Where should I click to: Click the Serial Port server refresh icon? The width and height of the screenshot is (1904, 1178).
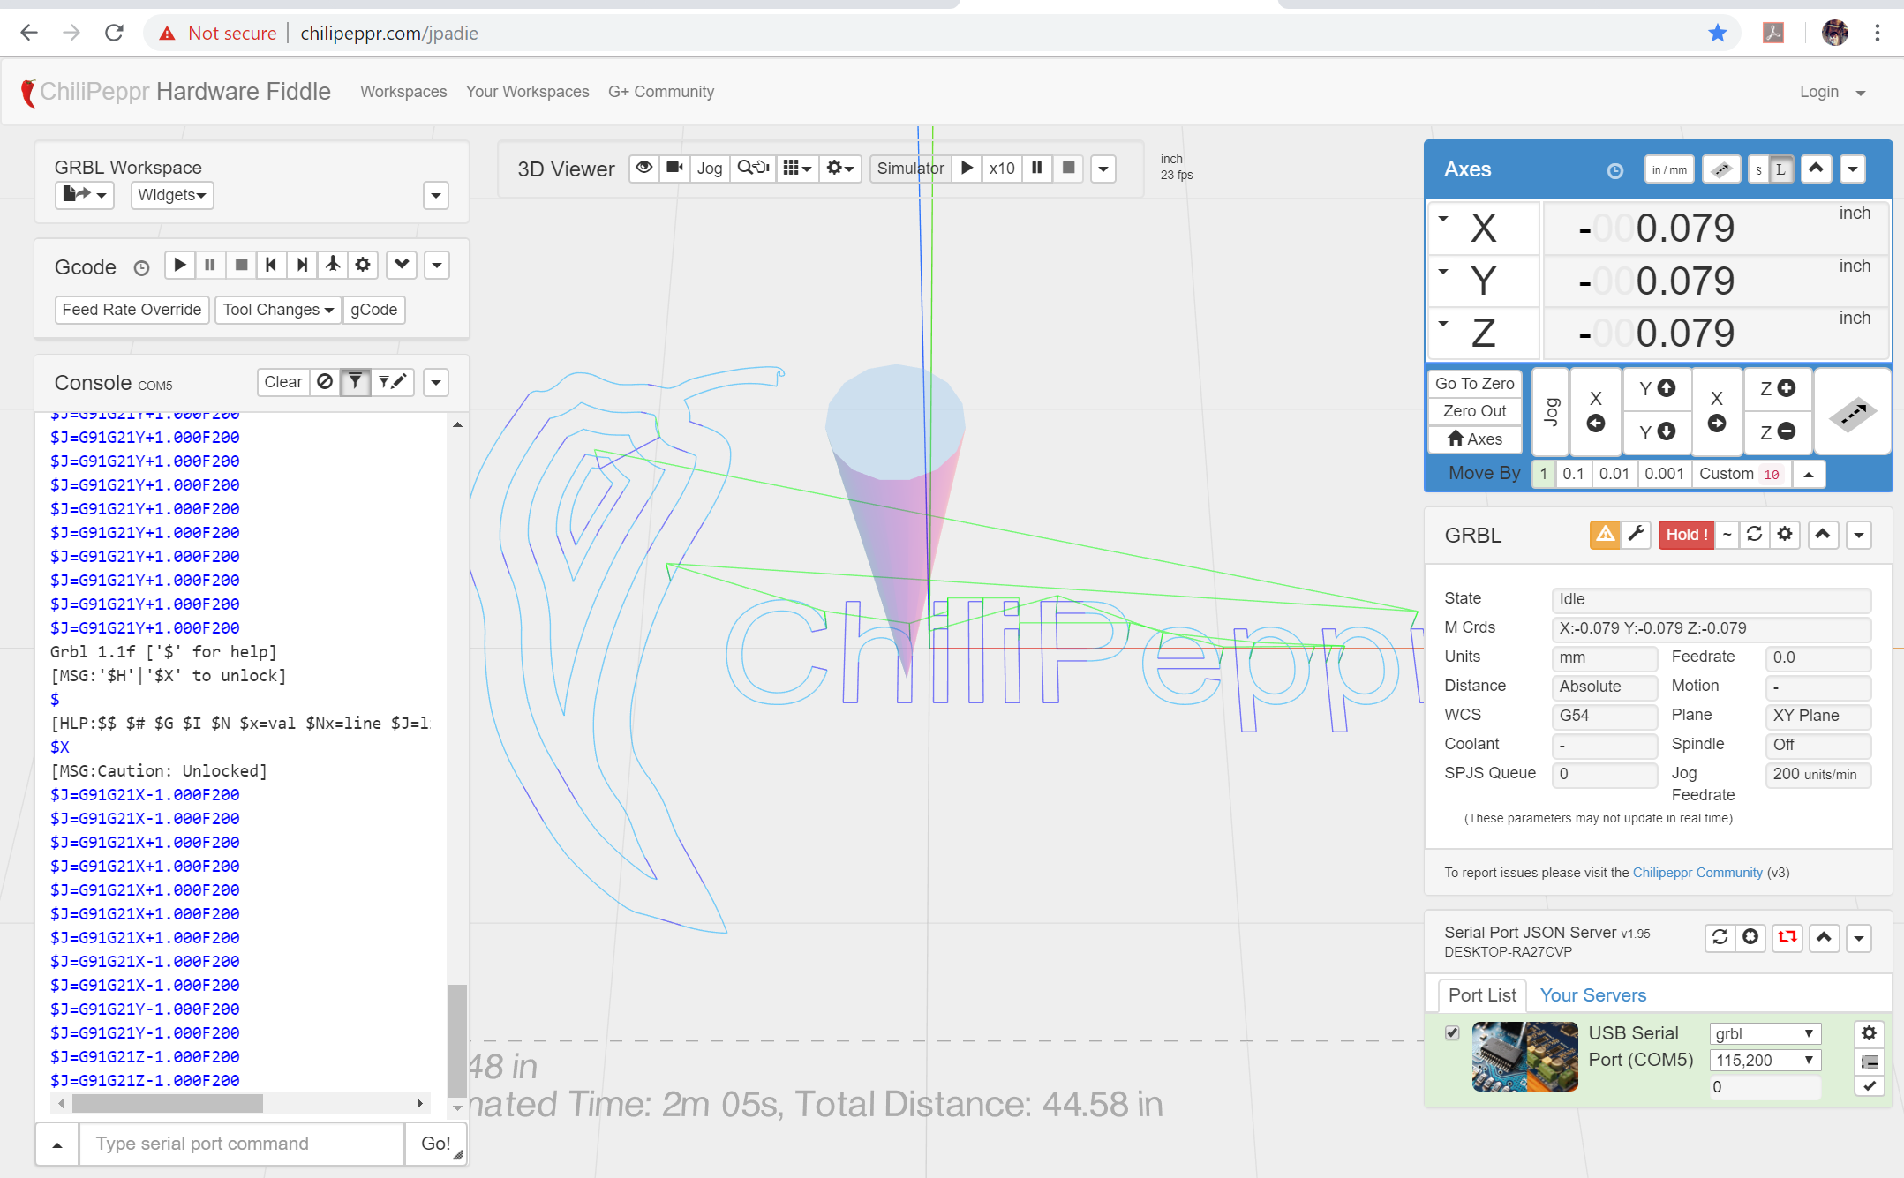coord(1720,937)
